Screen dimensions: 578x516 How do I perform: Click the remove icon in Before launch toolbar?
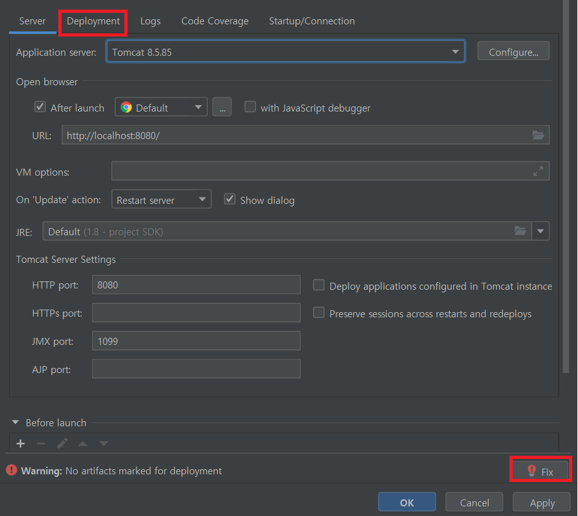pyautogui.click(x=41, y=443)
